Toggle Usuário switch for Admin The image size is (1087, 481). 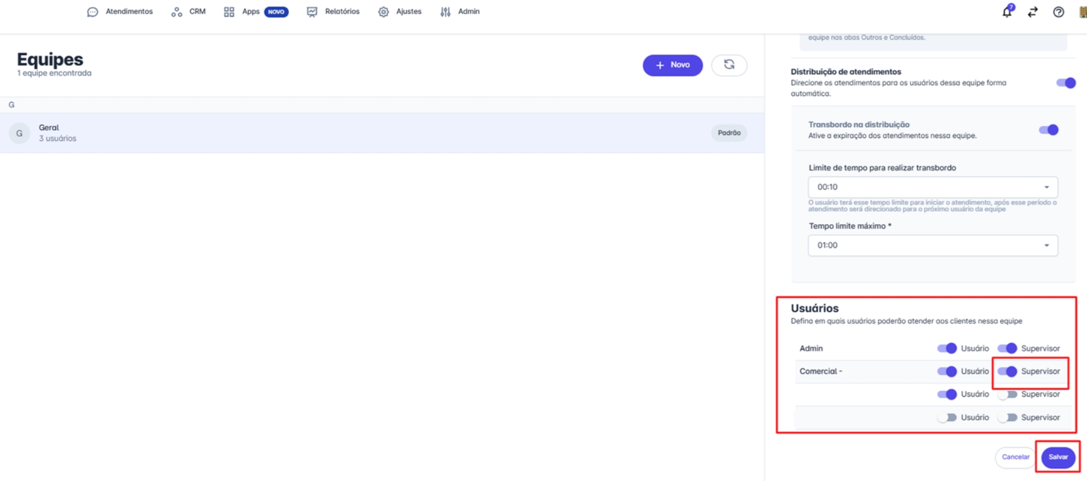pos(946,348)
